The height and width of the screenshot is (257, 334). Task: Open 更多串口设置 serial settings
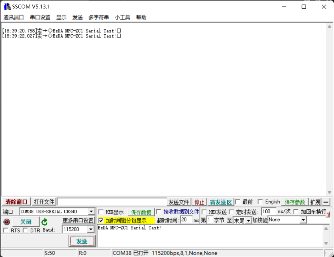point(78,221)
